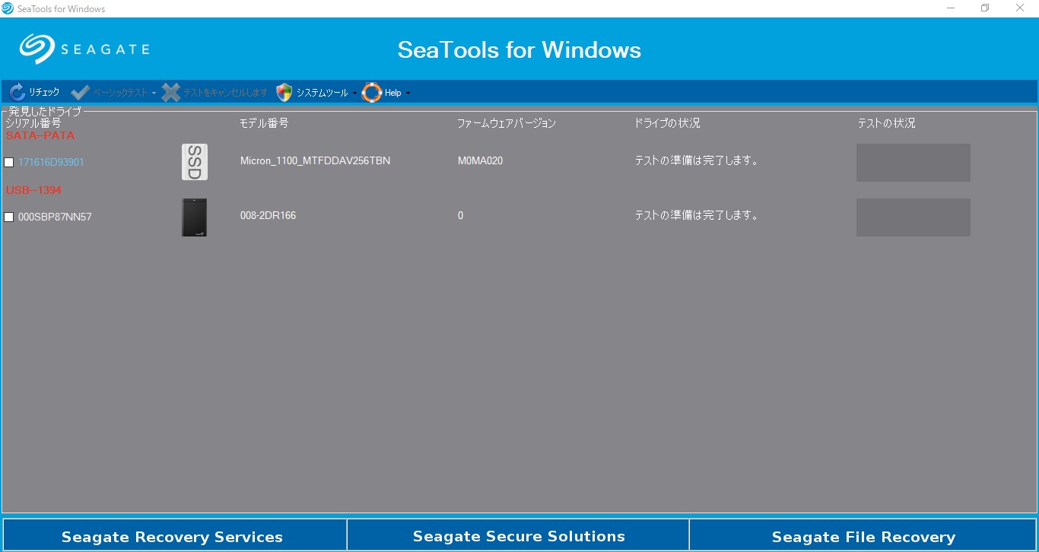Click the ファームウェアバージョン column header

coord(507,123)
